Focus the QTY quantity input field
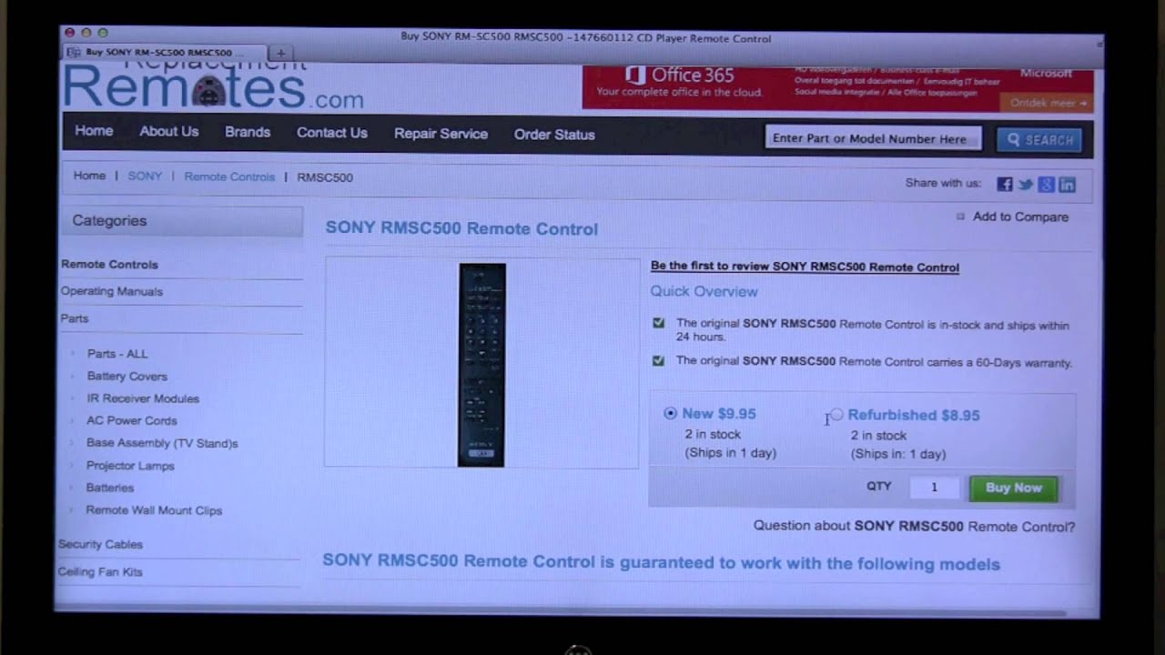Viewport: 1165px width, 655px height. click(934, 488)
